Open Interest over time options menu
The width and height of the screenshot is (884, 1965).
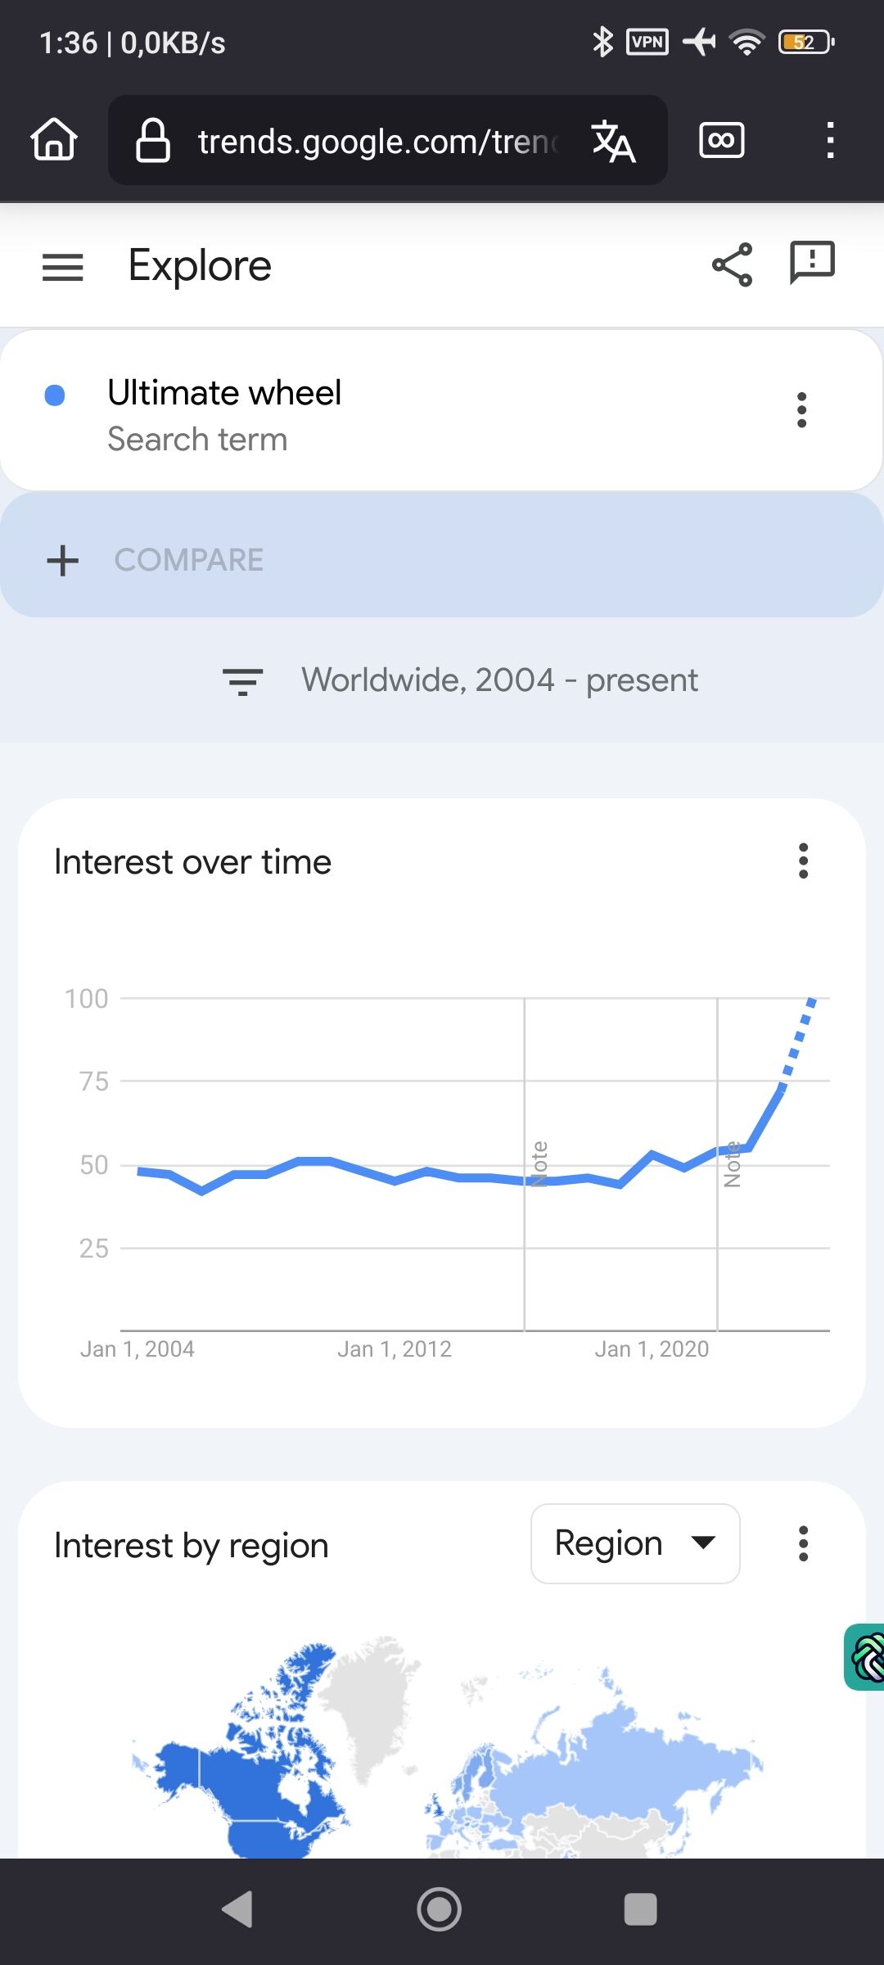tap(803, 861)
